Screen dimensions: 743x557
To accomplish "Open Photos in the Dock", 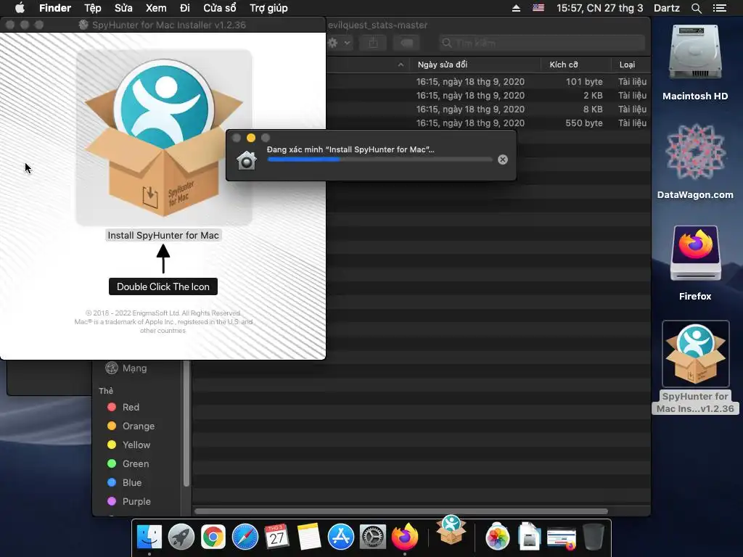I will click(498, 537).
